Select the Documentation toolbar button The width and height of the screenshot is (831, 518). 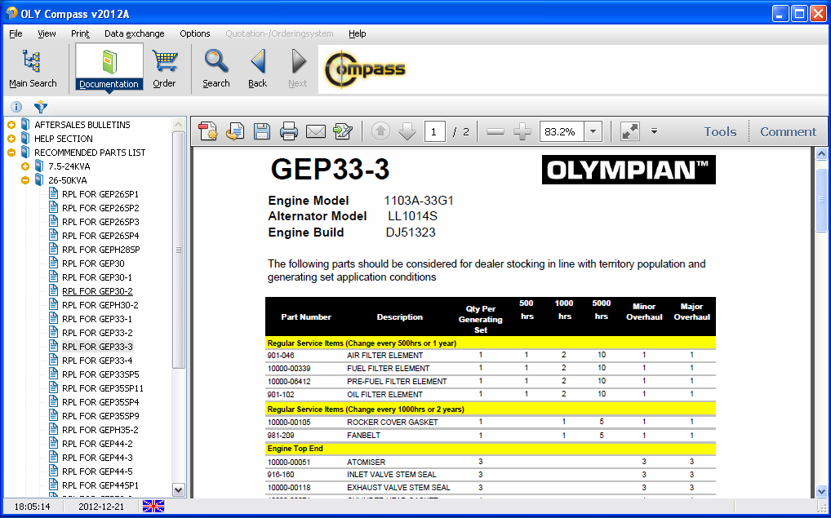109,67
